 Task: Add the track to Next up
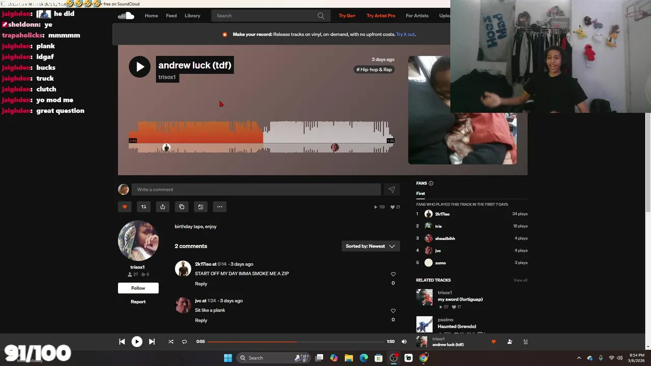(200, 207)
